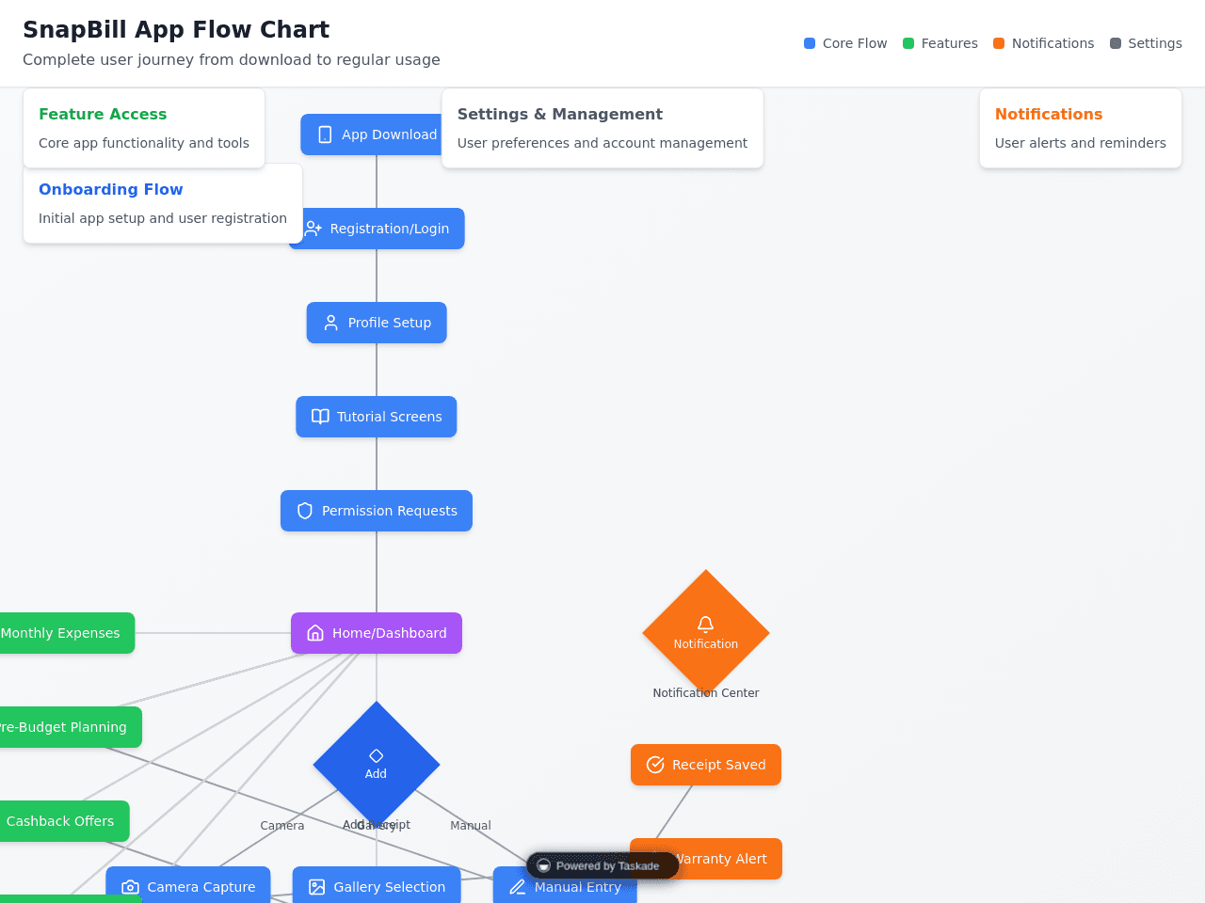Screen dimensions: 1205x903
Task: Click the orange Notifications legend swatch
Action: click(x=999, y=43)
